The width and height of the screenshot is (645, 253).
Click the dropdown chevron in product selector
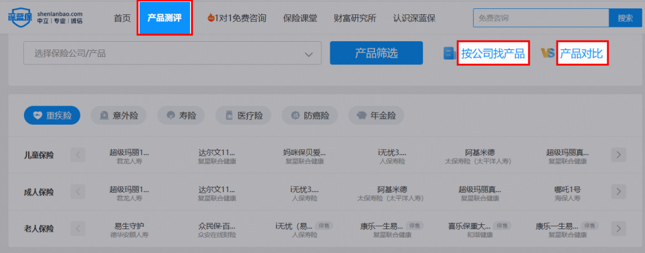click(309, 54)
